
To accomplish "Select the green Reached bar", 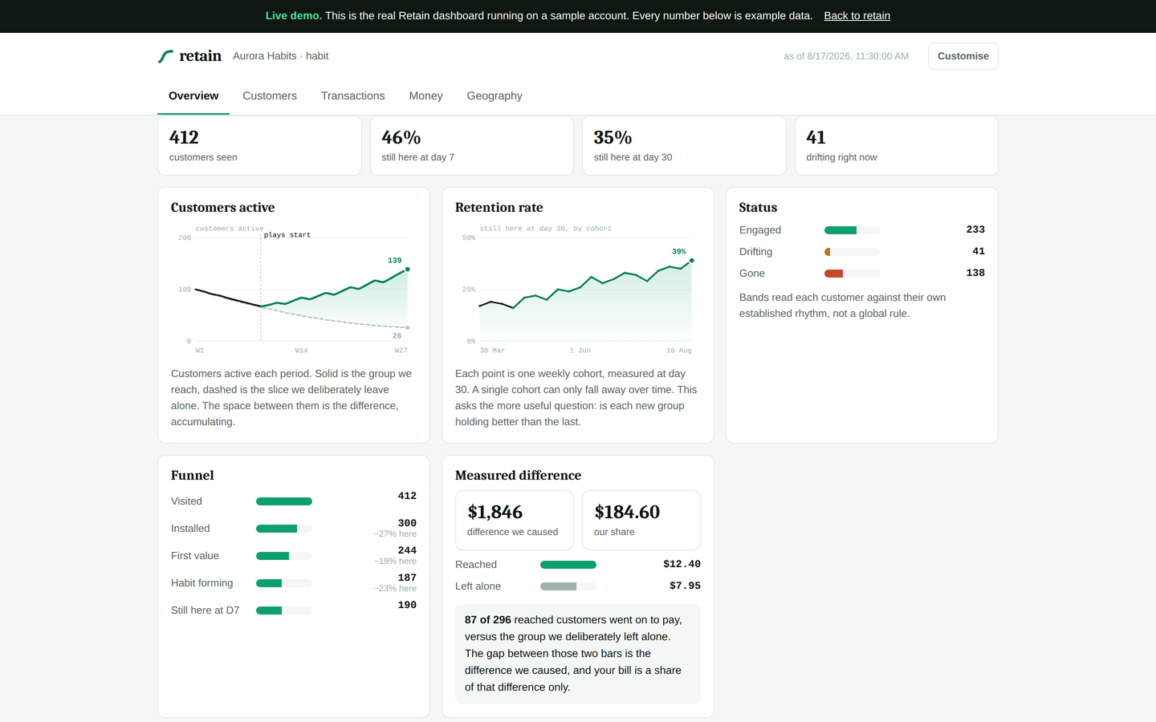I will (x=568, y=565).
